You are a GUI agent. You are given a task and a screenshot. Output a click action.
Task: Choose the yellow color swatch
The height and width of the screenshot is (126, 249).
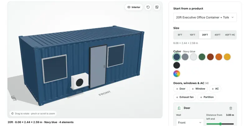point(227,57)
